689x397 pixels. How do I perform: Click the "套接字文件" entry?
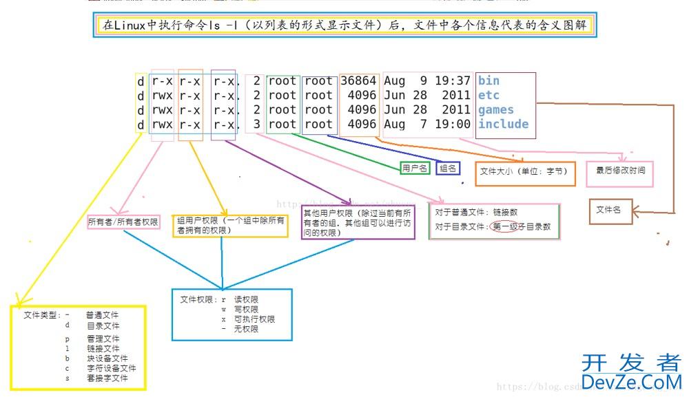tap(107, 378)
